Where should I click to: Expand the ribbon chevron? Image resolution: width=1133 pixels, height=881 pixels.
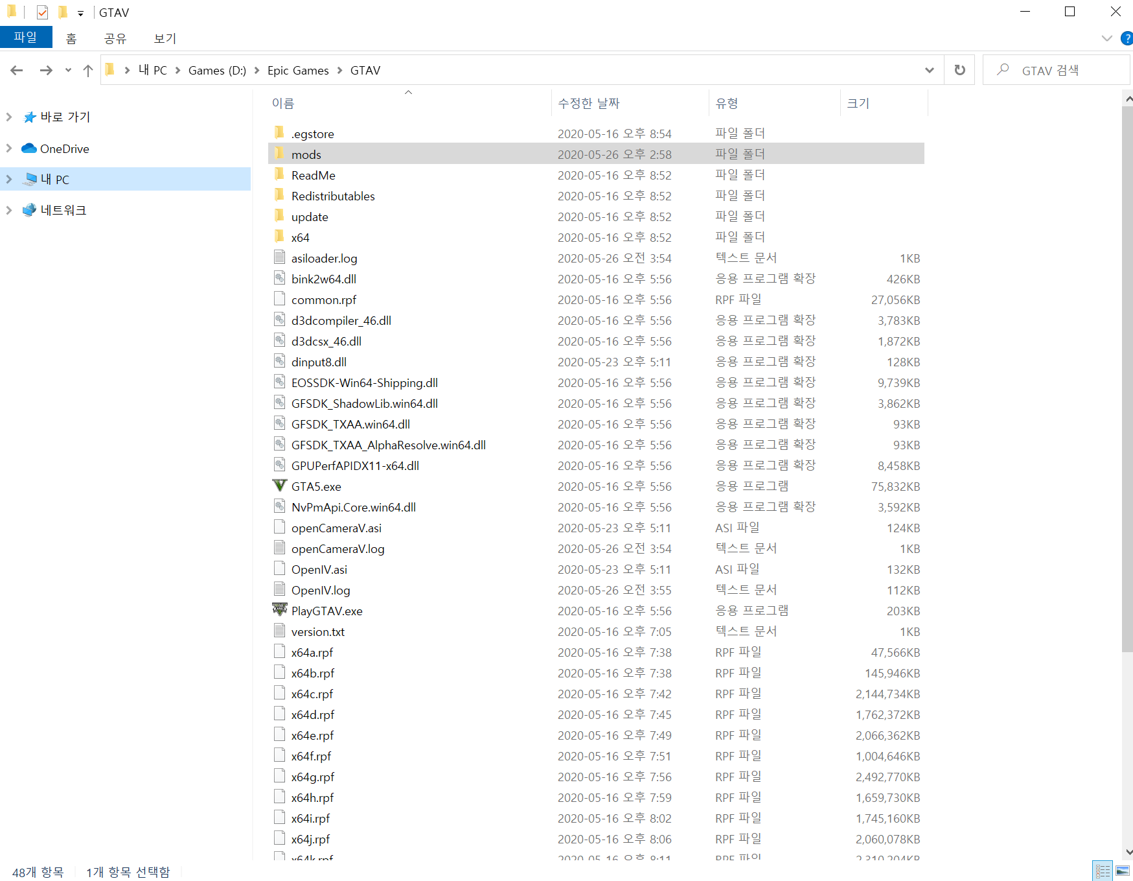click(x=1107, y=38)
